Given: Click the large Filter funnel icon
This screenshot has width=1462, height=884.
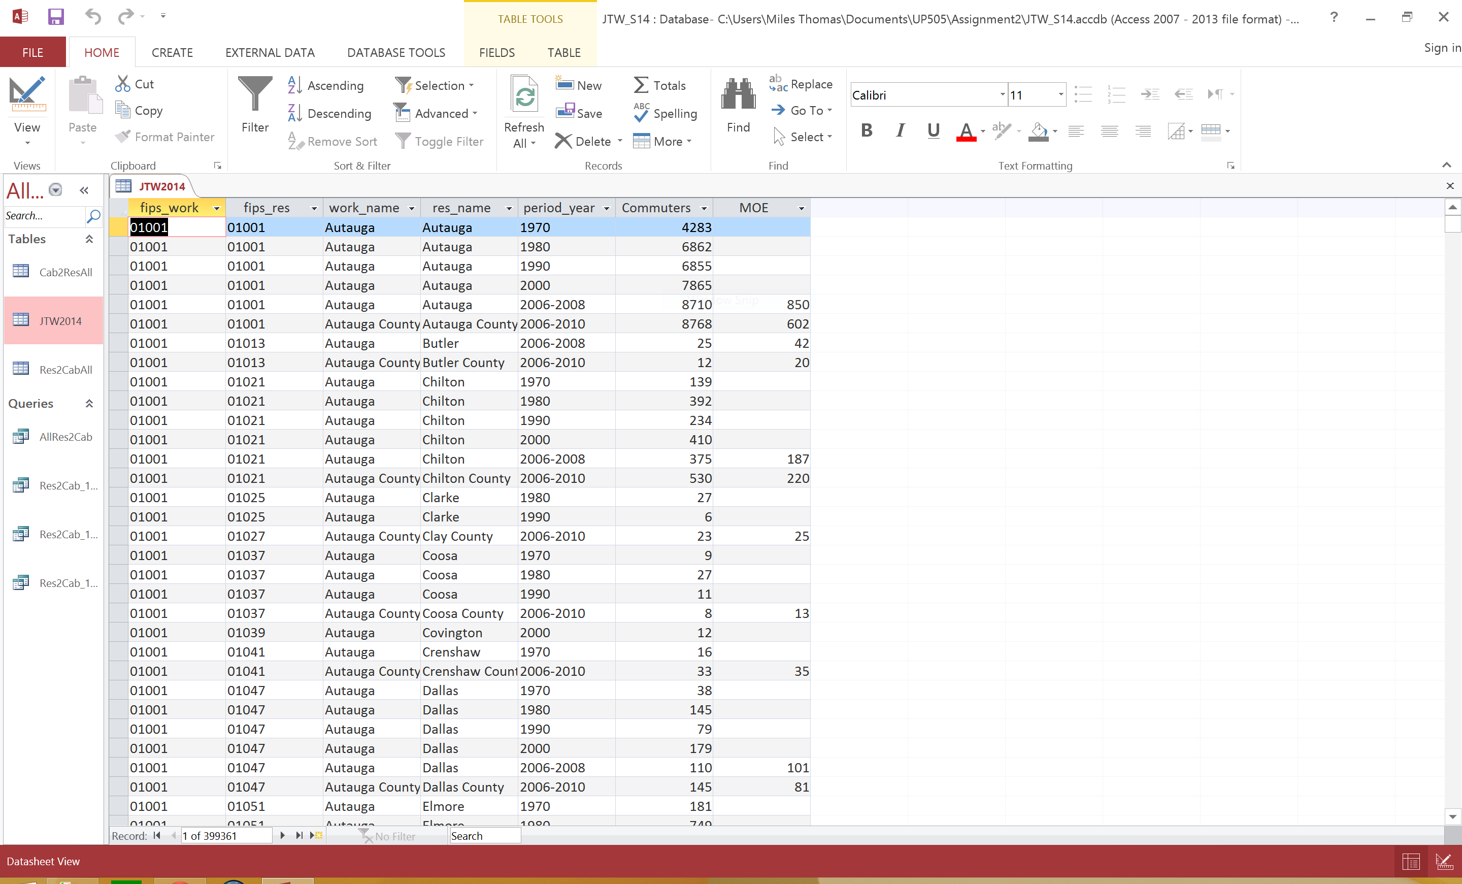Looking at the screenshot, I should pyautogui.click(x=255, y=94).
